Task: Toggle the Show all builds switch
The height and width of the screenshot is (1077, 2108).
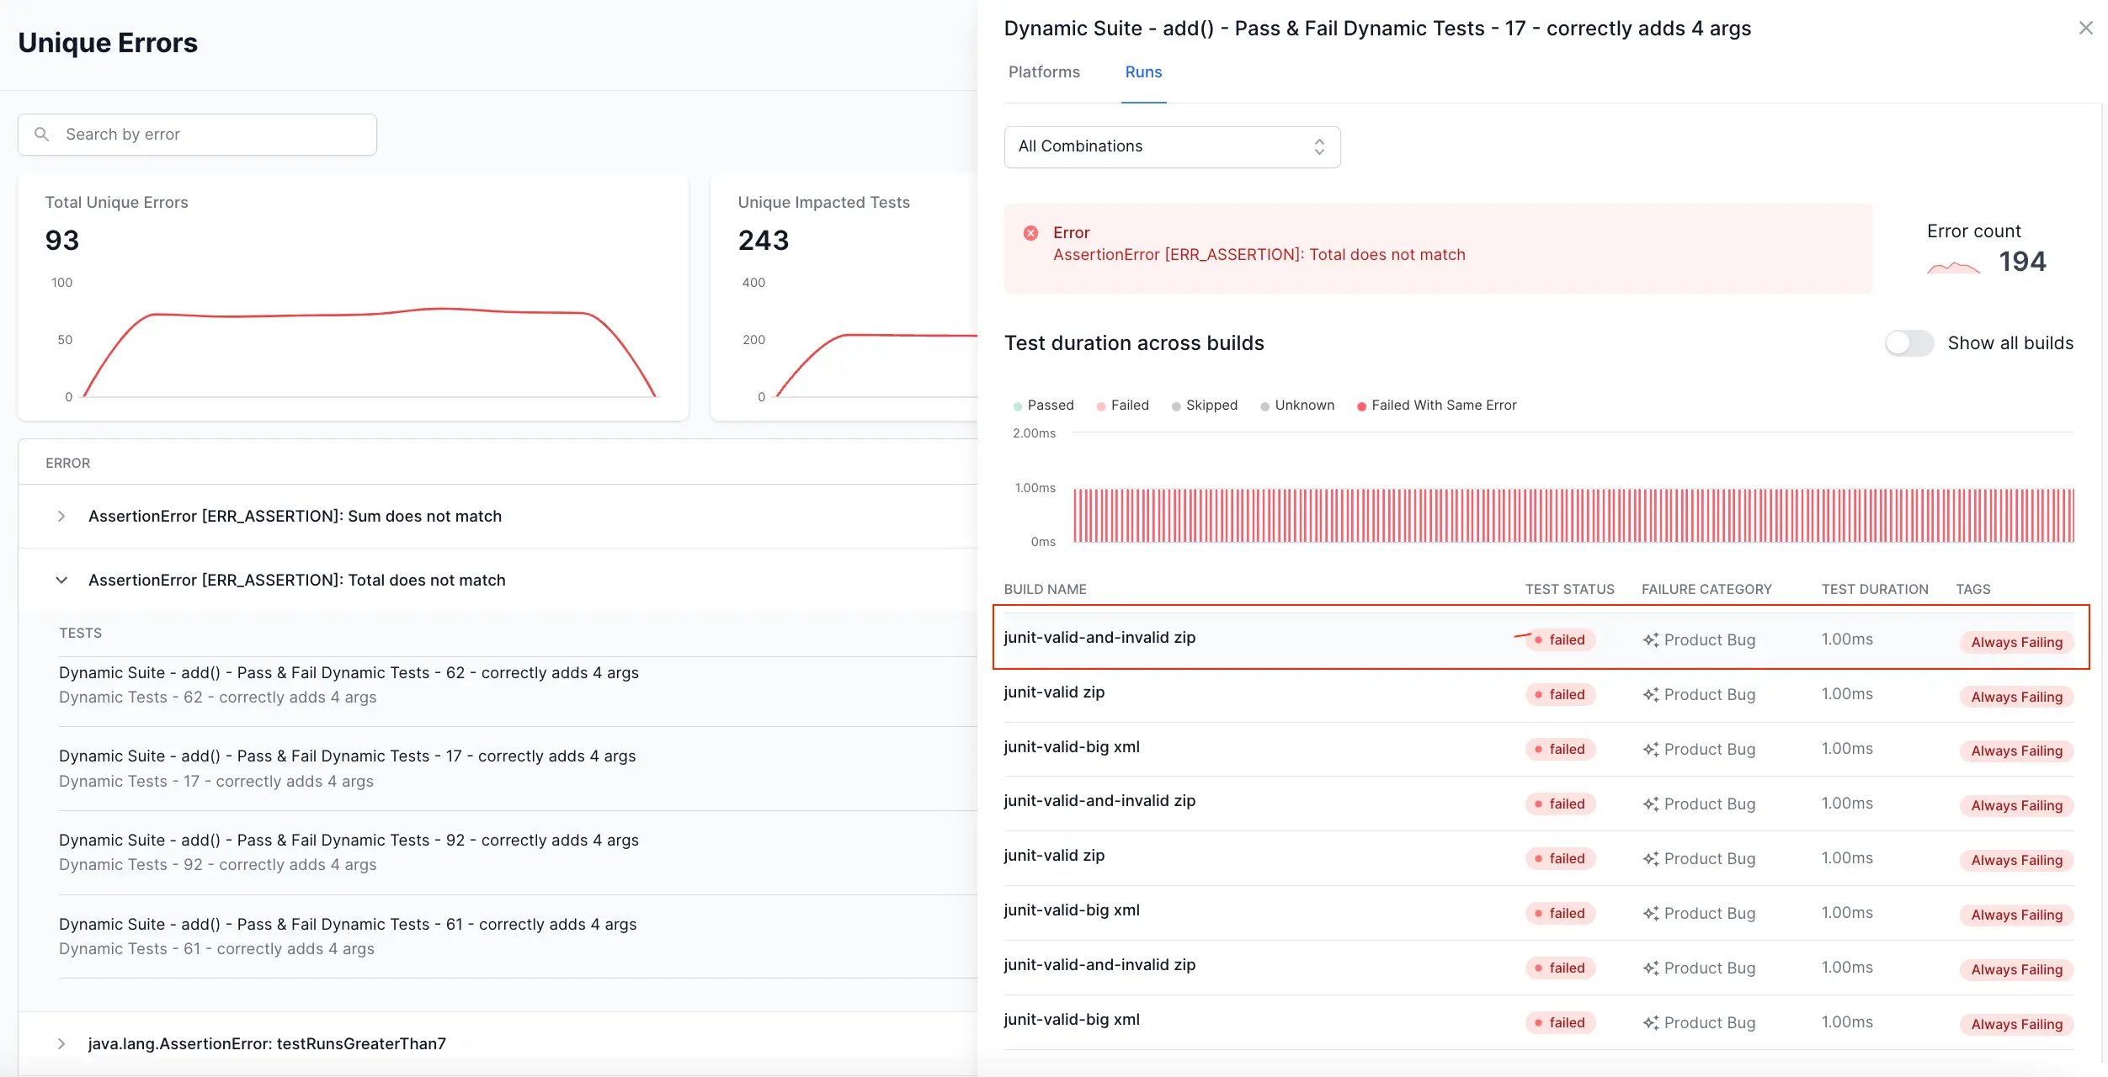Action: (1908, 343)
